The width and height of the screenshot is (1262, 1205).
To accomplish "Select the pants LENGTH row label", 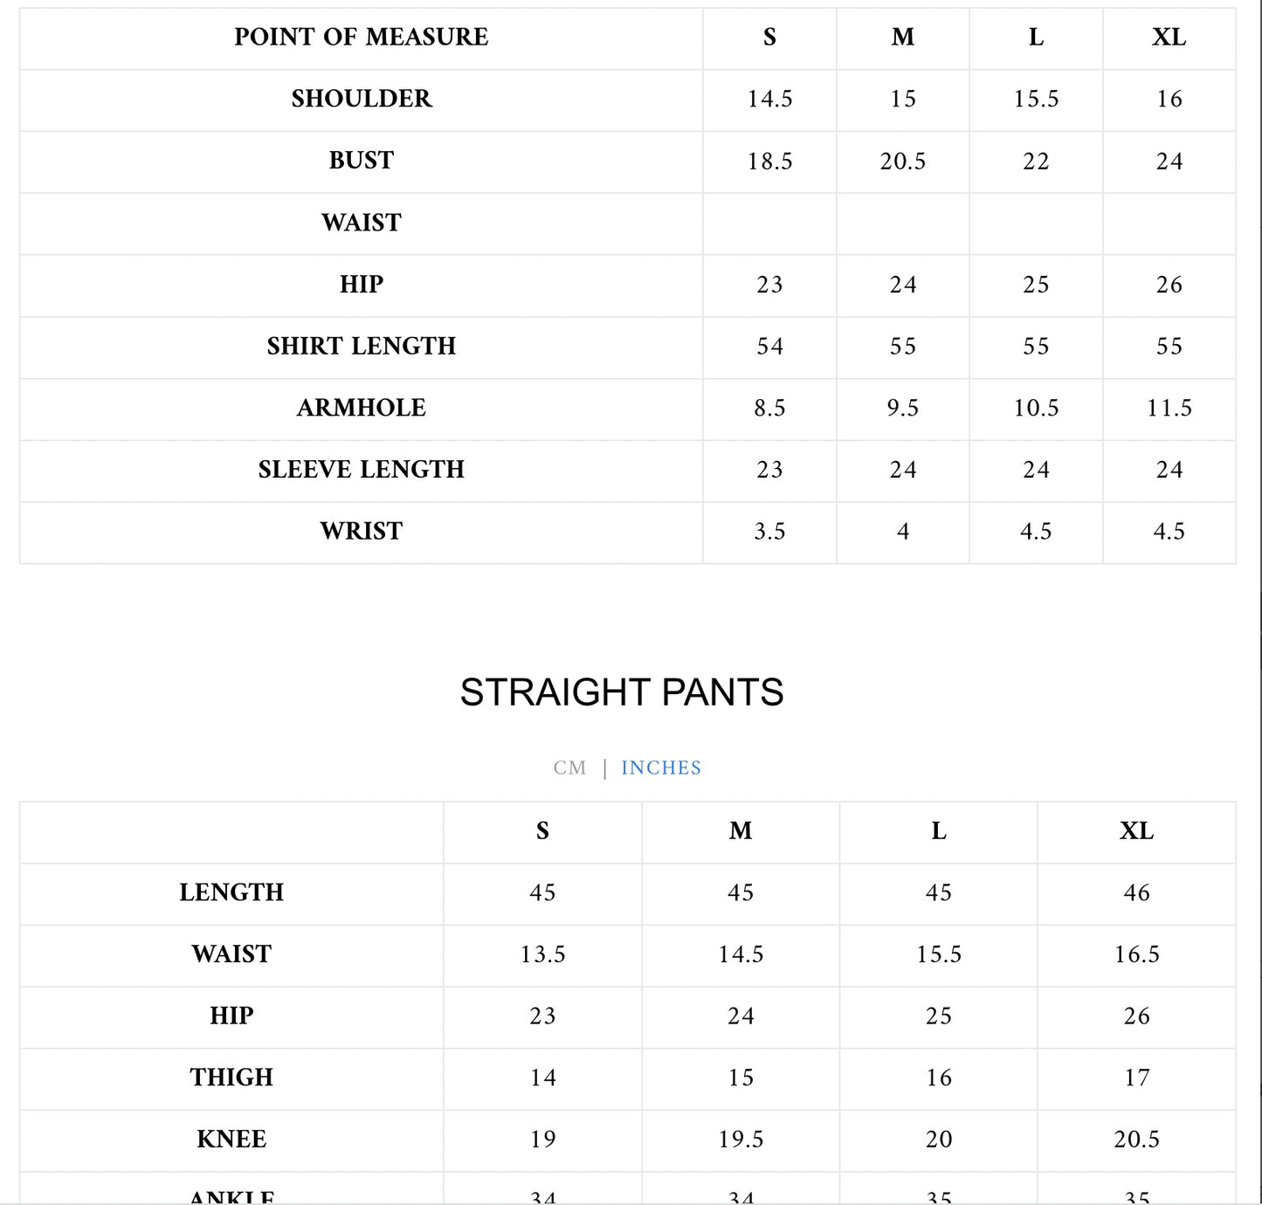I will (231, 892).
